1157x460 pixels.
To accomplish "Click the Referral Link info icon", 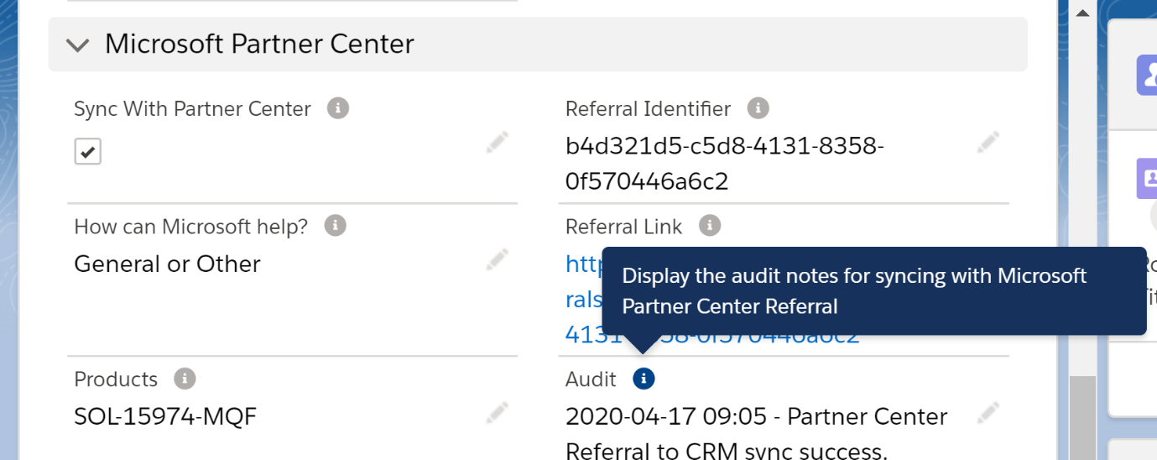I will click(x=710, y=226).
